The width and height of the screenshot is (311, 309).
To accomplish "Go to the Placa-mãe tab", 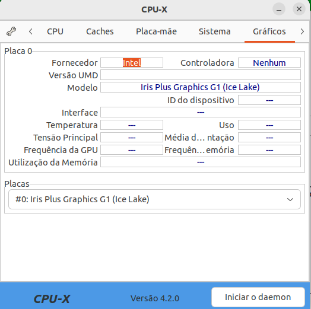I will (x=156, y=31).
